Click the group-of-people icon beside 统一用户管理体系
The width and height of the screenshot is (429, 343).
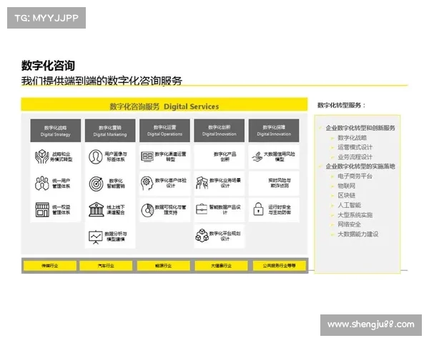pos(41,183)
